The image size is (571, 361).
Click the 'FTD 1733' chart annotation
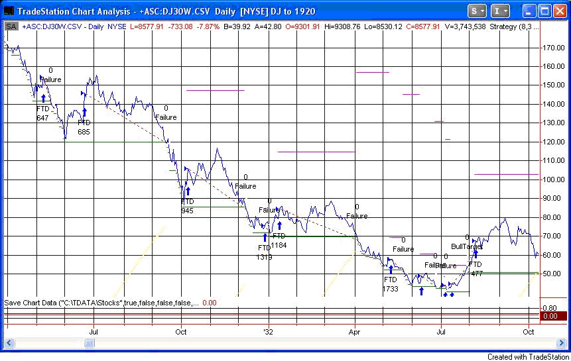pyautogui.click(x=391, y=284)
